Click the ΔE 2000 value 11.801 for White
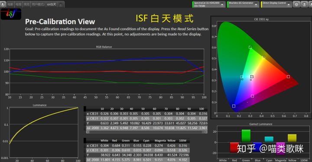 (105, 160)
